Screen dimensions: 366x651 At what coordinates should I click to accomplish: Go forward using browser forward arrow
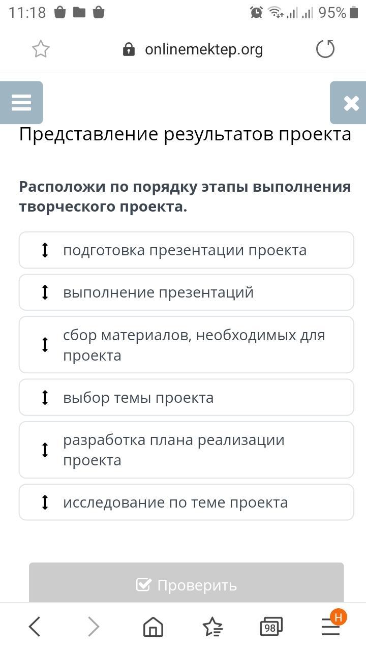coord(94,627)
